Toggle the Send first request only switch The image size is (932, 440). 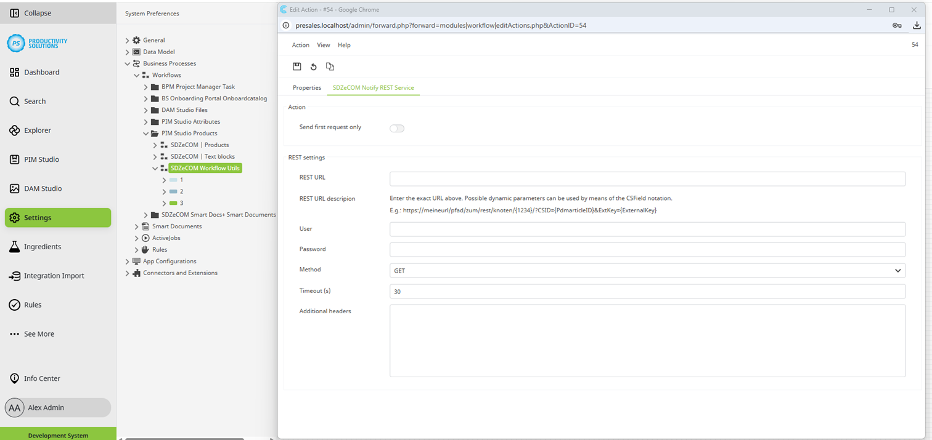click(397, 128)
